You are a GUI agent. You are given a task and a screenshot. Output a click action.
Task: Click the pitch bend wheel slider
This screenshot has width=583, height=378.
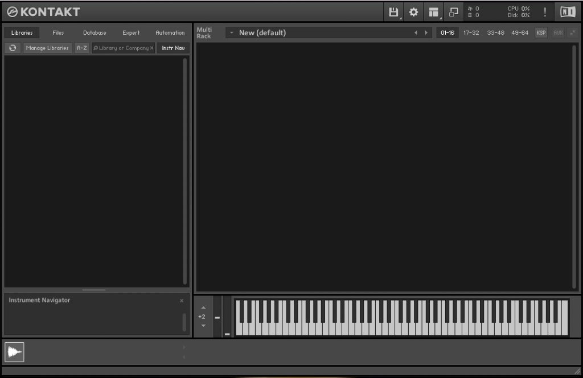coord(217,317)
